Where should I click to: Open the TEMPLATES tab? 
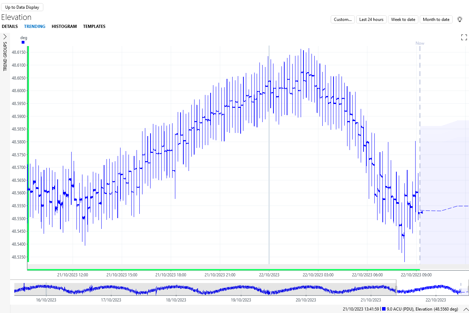pos(94,27)
